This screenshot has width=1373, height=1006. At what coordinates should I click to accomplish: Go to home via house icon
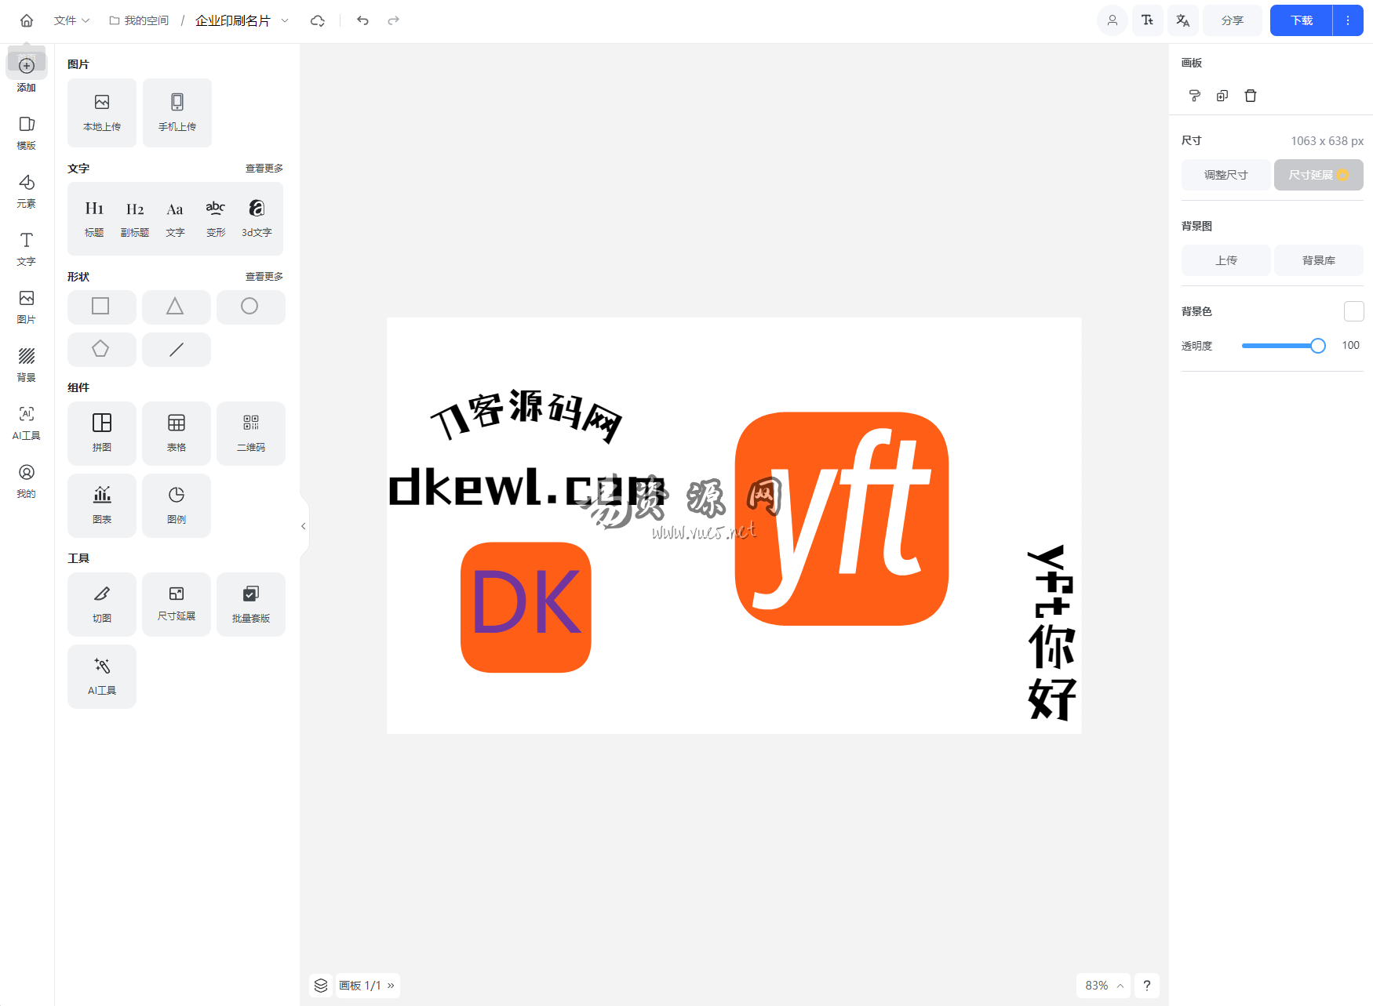pos(27,20)
